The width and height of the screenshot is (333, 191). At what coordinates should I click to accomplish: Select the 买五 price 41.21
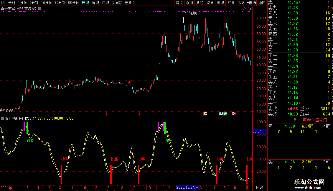[293, 77]
